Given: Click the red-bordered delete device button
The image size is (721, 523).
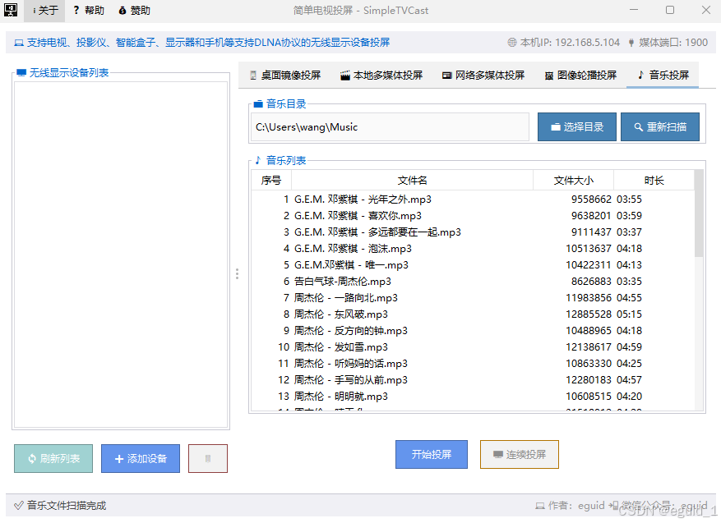Looking at the screenshot, I should click(208, 458).
